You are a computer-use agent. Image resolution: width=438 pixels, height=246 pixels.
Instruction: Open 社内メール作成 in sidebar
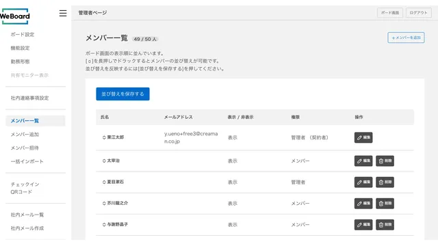click(x=27, y=228)
